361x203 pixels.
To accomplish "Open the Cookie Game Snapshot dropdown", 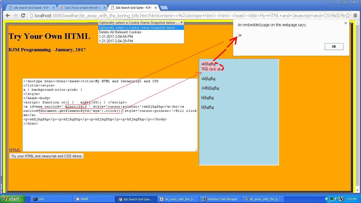I will [x=141, y=22].
